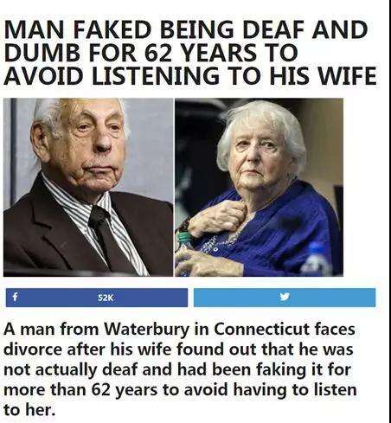This screenshot has height=423, width=391.
Task: Open the photo of the elderly man
Action: click(88, 187)
